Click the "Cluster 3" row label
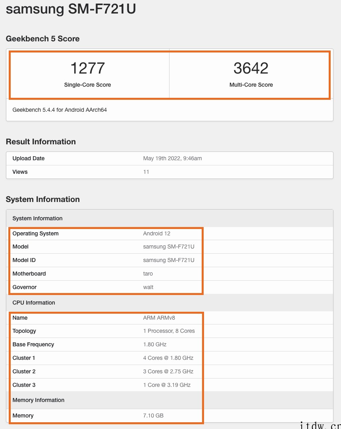The height and width of the screenshot is (429, 341). pyautogui.click(x=24, y=385)
